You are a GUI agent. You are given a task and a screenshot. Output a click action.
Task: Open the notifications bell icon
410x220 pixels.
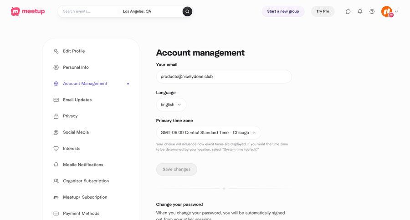tap(360, 11)
